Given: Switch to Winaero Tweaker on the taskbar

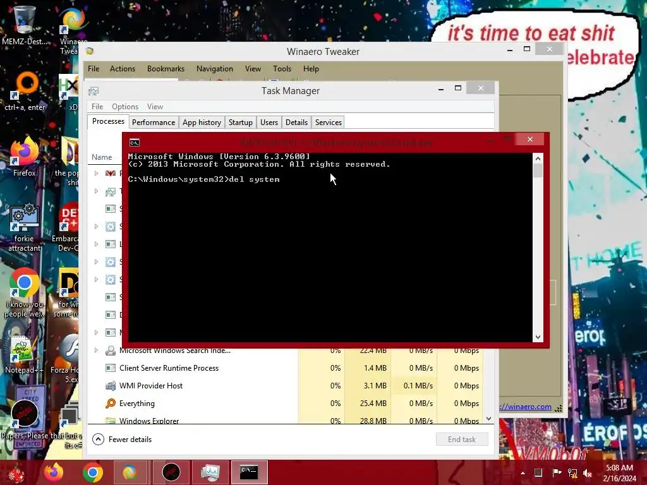Looking at the screenshot, I should click(x=130, y=472).
